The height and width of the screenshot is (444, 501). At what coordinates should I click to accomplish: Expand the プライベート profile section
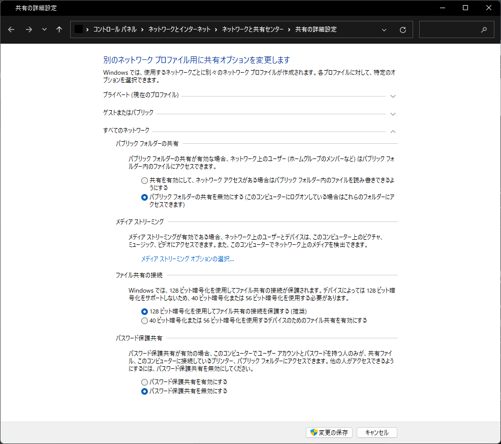(392, 96)
